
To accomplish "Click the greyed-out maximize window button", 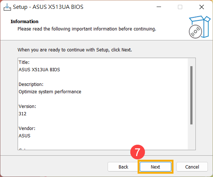I will click(180, 7).
